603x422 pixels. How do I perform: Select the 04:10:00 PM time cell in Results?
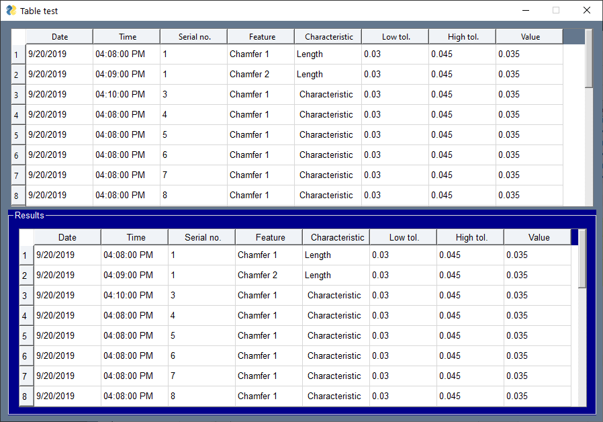(128, 295)
